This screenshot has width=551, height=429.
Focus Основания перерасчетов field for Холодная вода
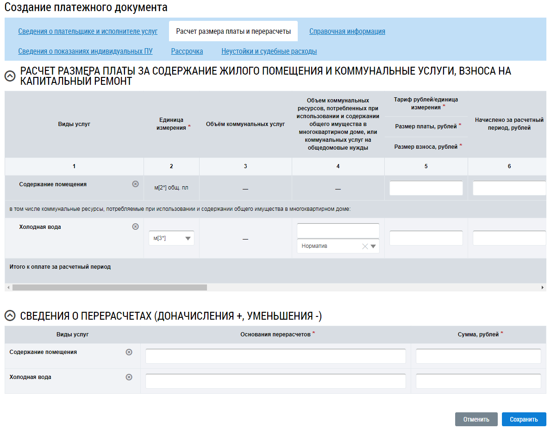(275, 381)
